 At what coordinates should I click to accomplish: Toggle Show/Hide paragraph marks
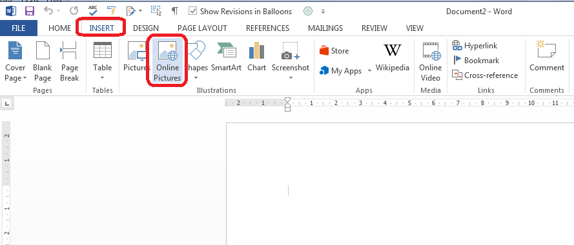pyautogui.click(x=175, y=12)
